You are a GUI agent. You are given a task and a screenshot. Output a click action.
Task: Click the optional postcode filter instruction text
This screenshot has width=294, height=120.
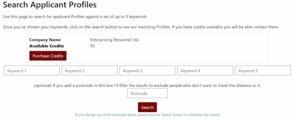[147, 86]
